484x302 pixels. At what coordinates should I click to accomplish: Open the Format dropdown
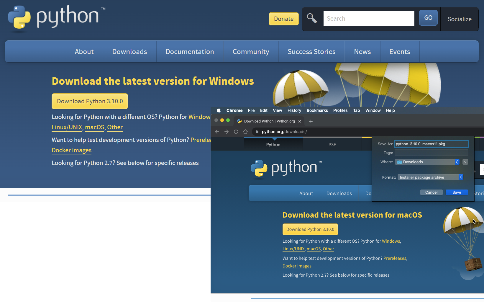(x=430, y=177)
